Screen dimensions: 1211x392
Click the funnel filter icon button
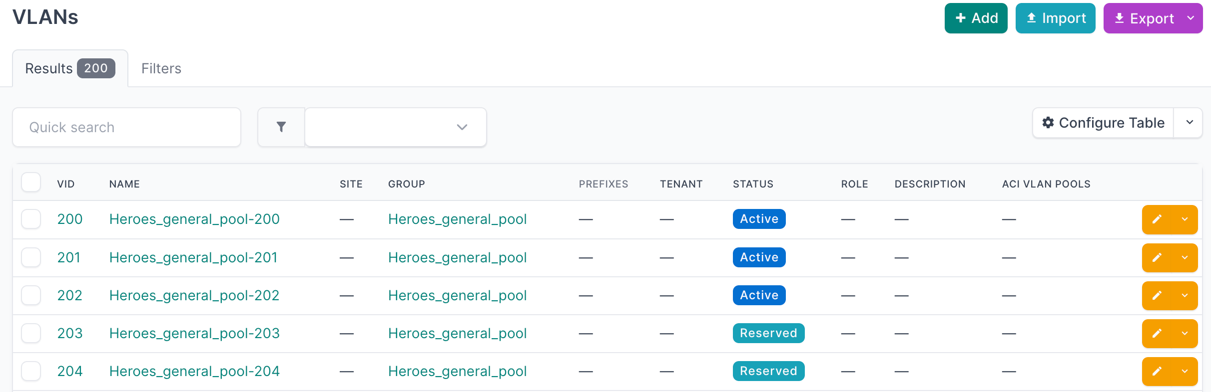click(281, 127)
